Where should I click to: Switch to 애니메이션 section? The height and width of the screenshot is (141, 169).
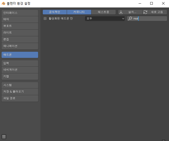point(20,46)
